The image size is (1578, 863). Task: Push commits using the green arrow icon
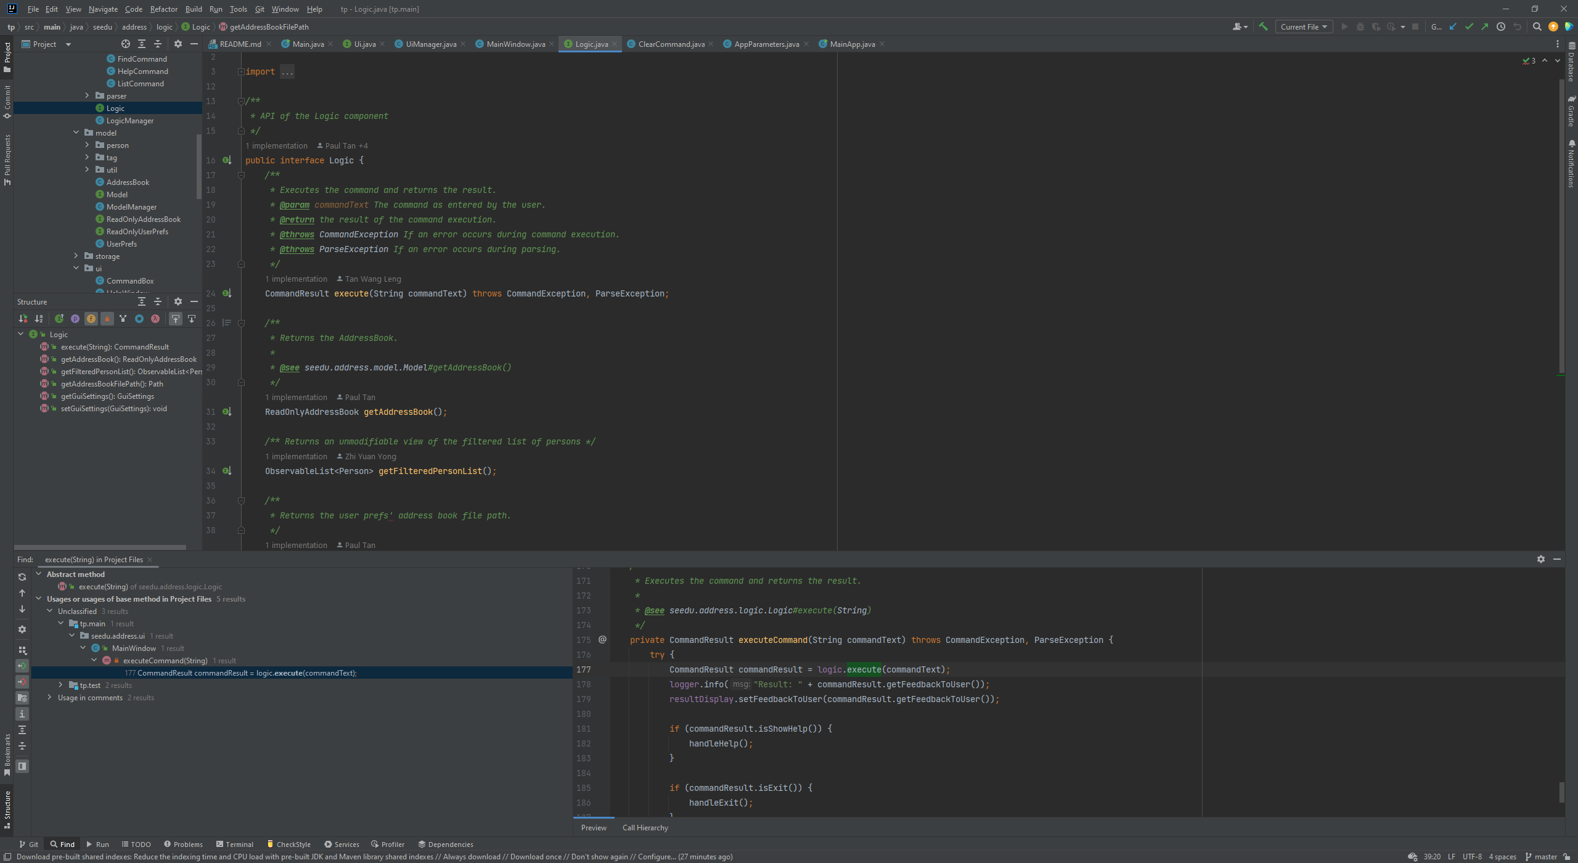[1485, 27]
